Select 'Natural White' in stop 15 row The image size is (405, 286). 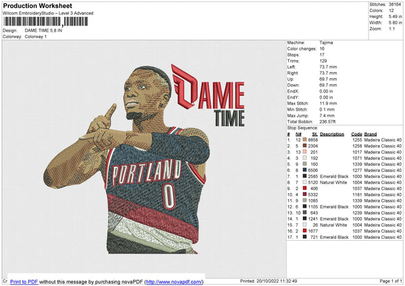coord(333,225)
